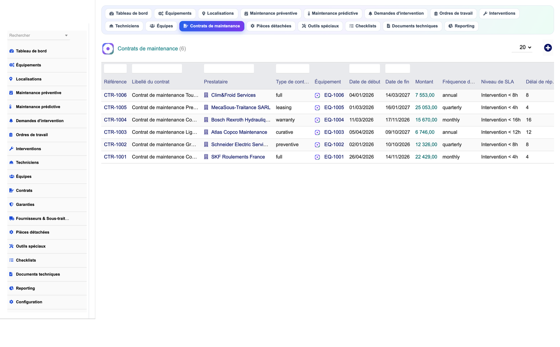This screenshot has height=347, width=560.
Task: Click sidebar Localisations pin icon
Action: (x=11, y=79)
